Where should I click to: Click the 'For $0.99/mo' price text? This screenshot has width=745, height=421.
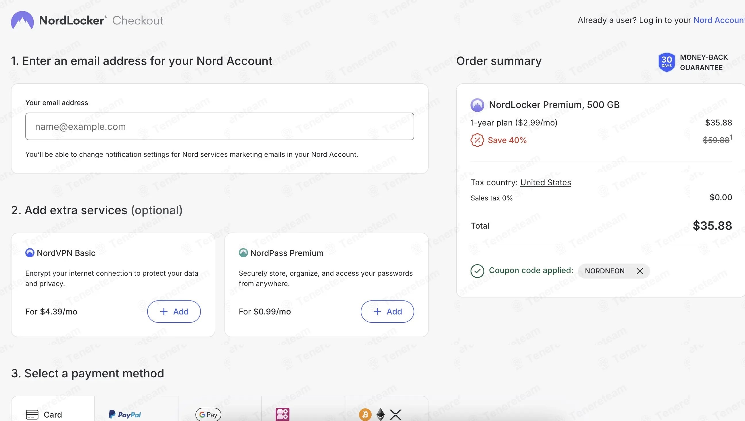265,312
